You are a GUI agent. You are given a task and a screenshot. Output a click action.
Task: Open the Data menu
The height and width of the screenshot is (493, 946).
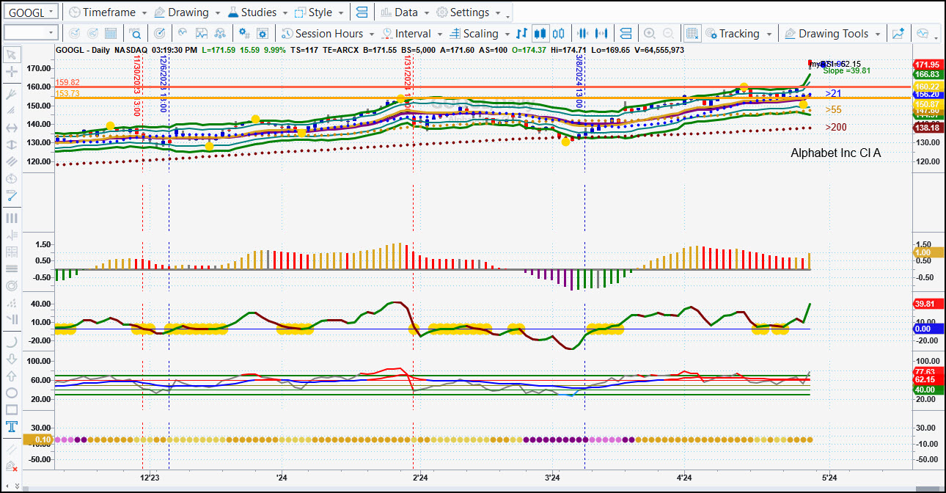406,12
